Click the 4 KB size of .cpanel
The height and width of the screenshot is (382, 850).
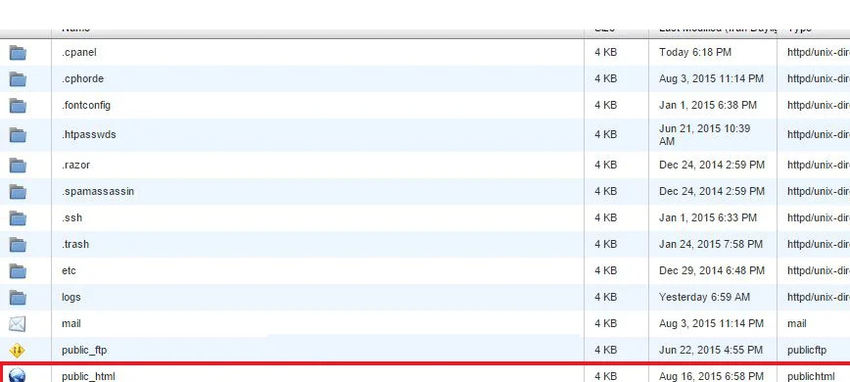coord(605,53)
